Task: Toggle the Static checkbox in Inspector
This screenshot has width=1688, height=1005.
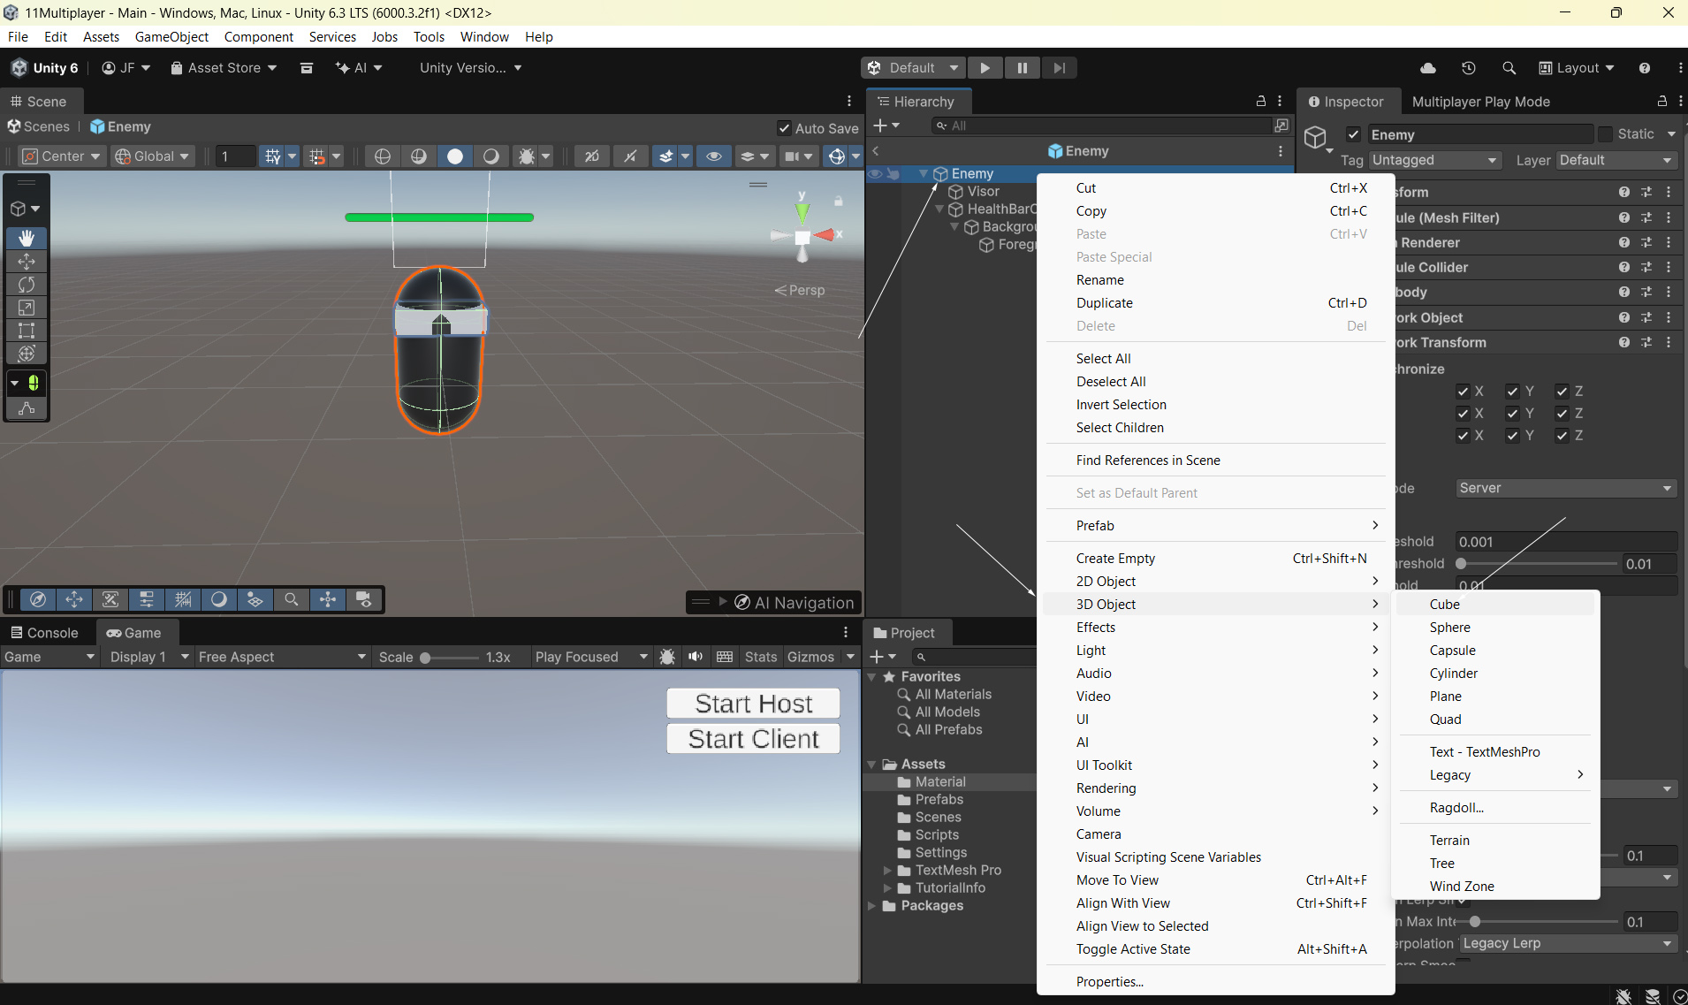Action: pyautogui.click(x=1606, y=134)
